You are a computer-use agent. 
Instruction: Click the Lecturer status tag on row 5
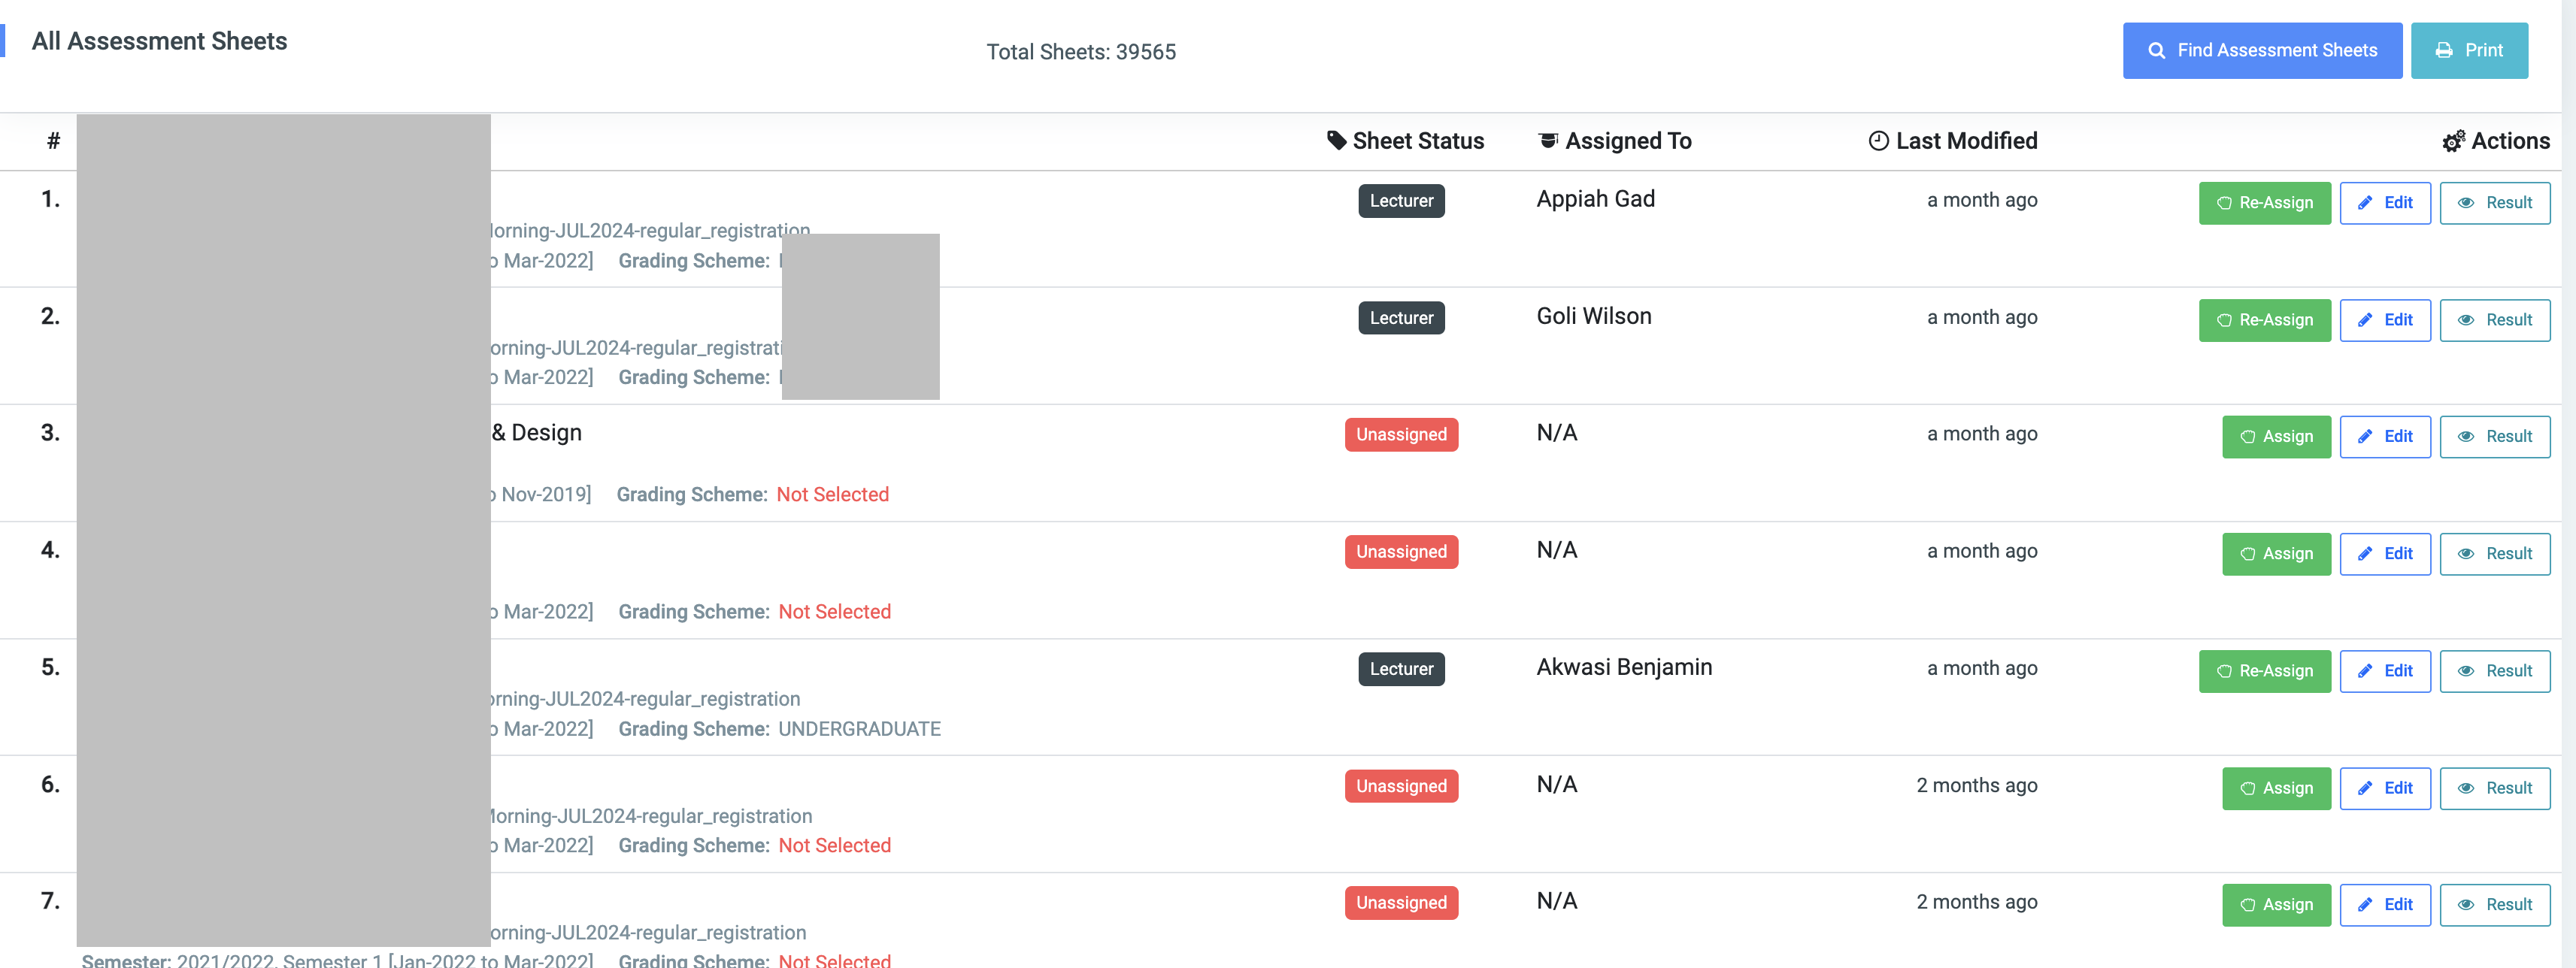coord(1401,669)
